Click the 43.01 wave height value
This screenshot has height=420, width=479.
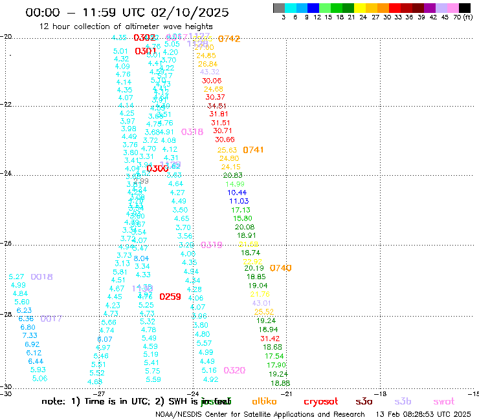pos(262,303)
